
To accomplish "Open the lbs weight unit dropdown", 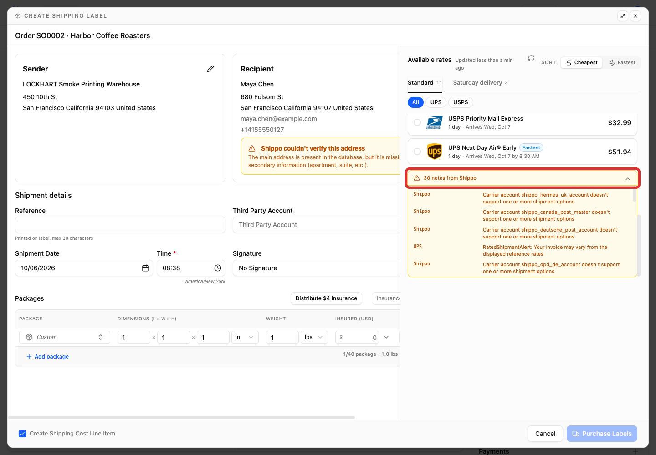I will tap(314, 337).
